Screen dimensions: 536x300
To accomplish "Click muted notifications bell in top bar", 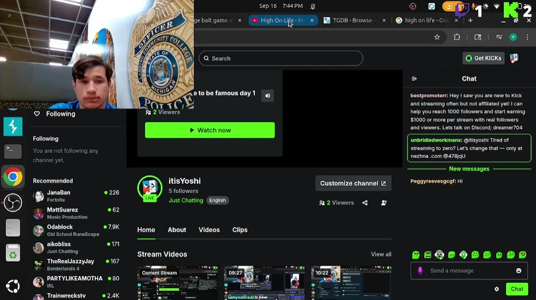I will [313, 6].
